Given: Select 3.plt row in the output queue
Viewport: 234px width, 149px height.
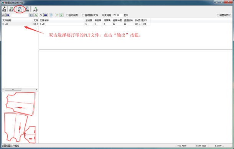Looking at the screenshot, I should [x=94, y=24].
